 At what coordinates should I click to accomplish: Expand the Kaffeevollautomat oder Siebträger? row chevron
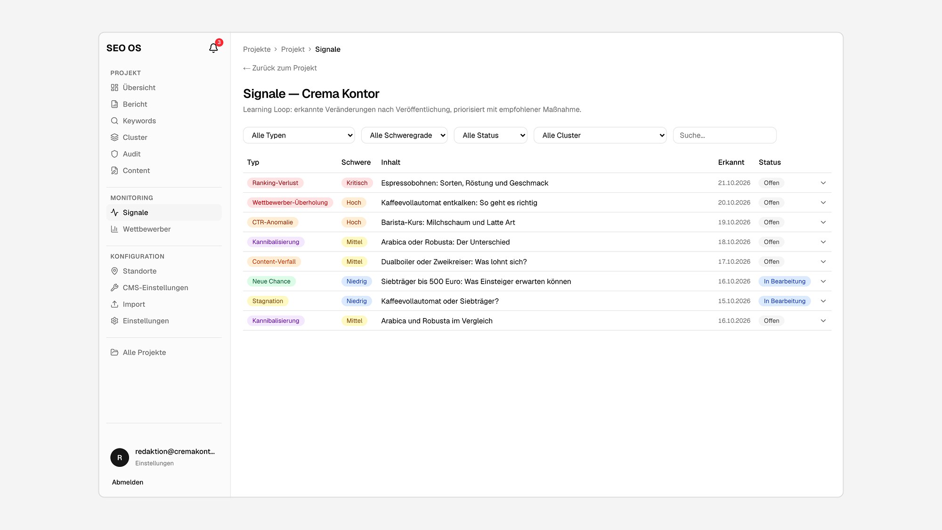coord(823,301)
